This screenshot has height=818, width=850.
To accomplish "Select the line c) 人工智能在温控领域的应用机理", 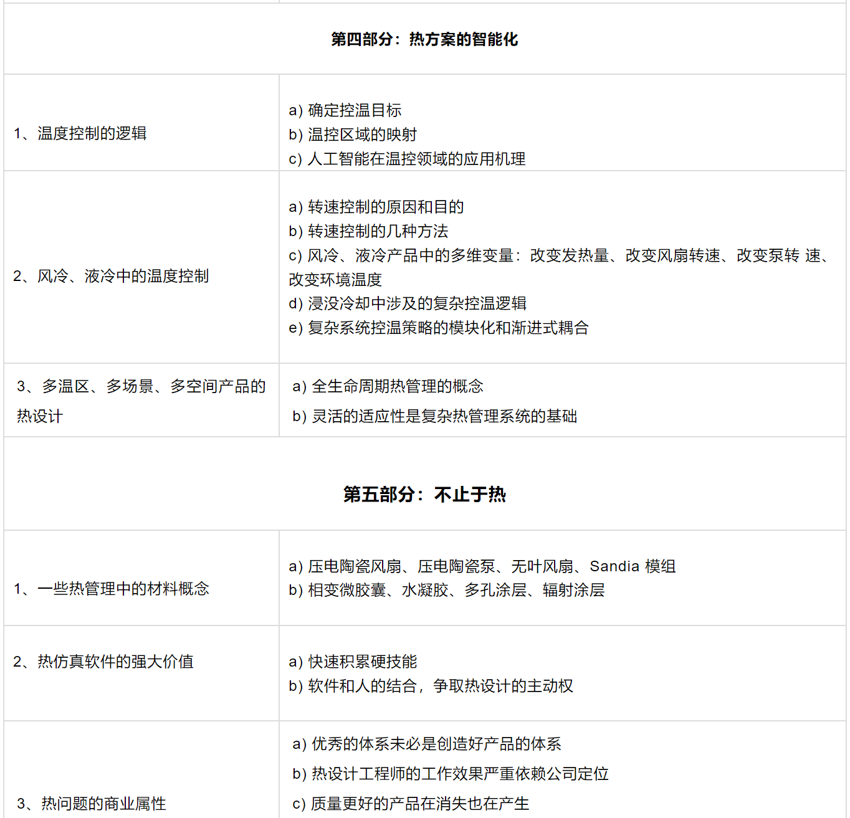I will tap(407, 159).
